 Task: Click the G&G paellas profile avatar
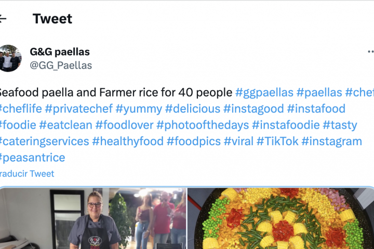pyautogui.click(x=10, y=59)
